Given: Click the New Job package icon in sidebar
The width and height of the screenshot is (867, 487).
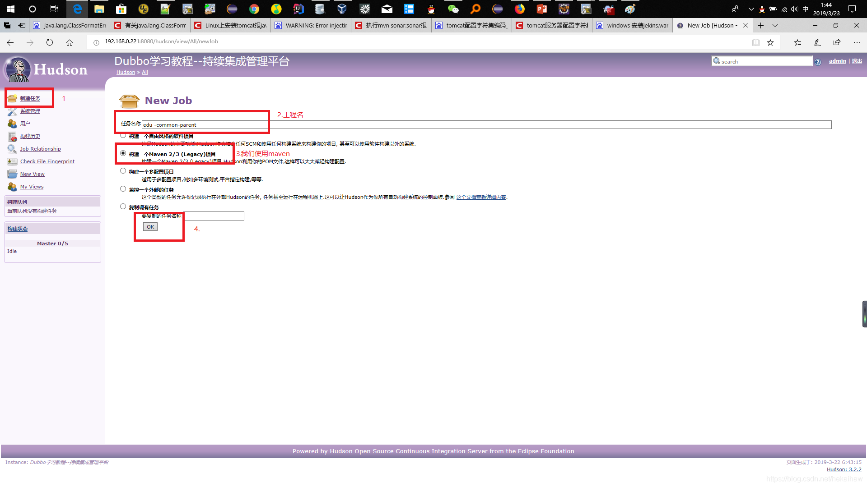Looking at the screenshot, I should click(x=12, y=98).
